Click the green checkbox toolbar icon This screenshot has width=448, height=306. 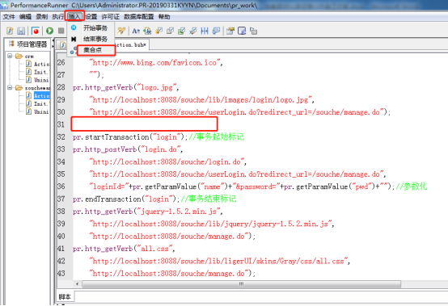pos(182,31)
